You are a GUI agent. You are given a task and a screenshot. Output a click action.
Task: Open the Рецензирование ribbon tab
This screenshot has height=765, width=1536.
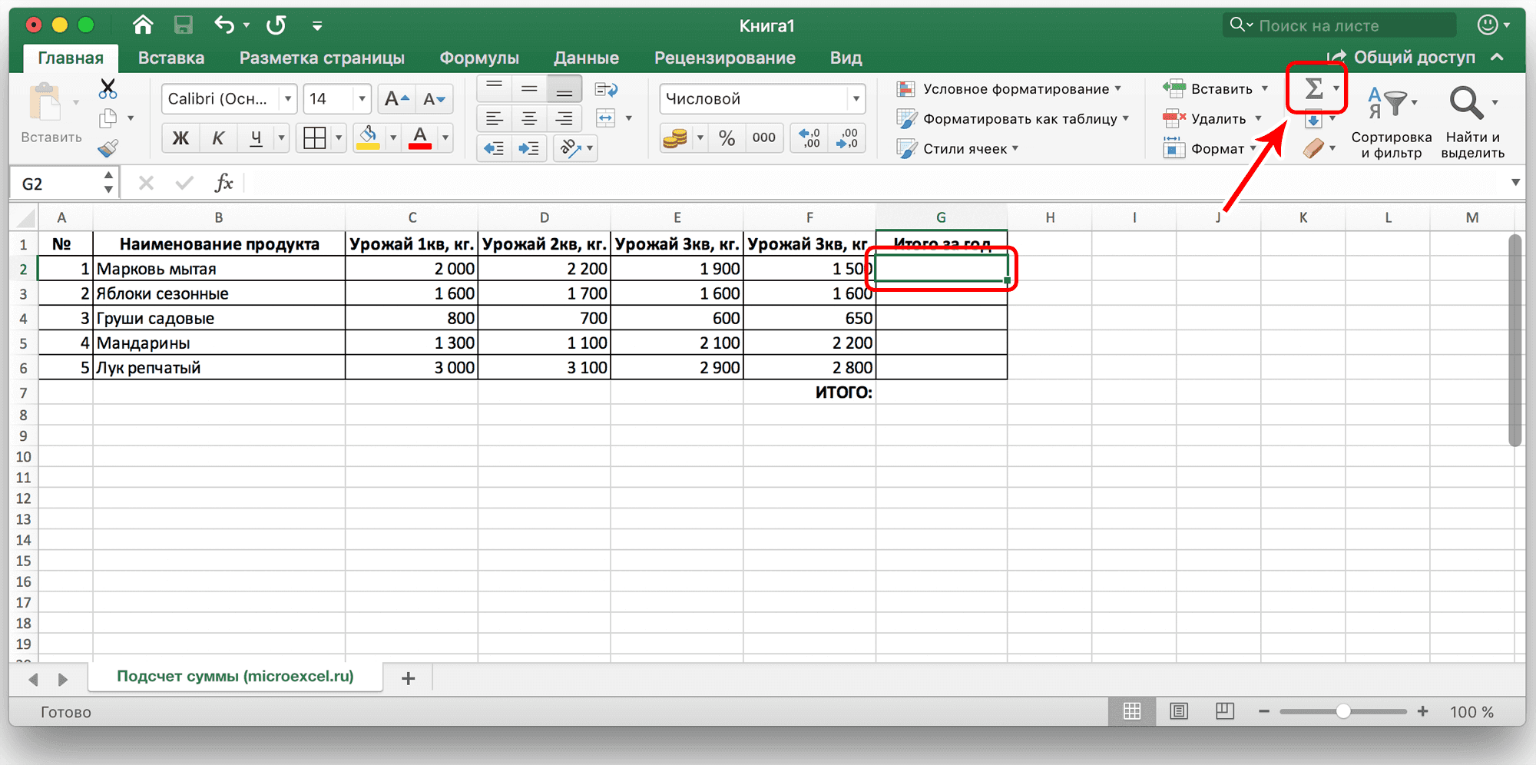click(x=724, y=57)
